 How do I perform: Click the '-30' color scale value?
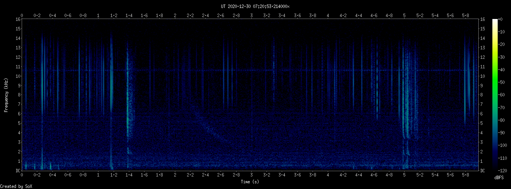(501, 57)
